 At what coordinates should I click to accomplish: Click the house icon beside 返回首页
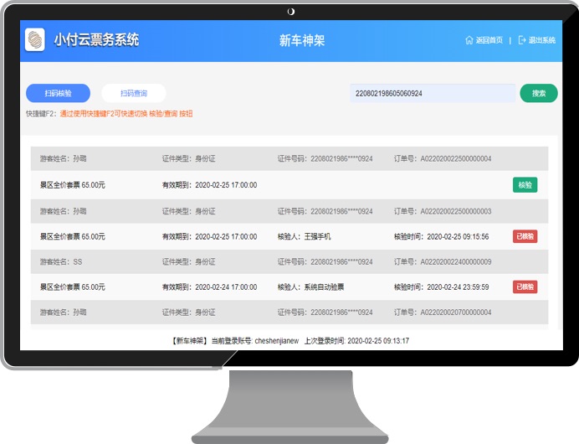(469, 40)
